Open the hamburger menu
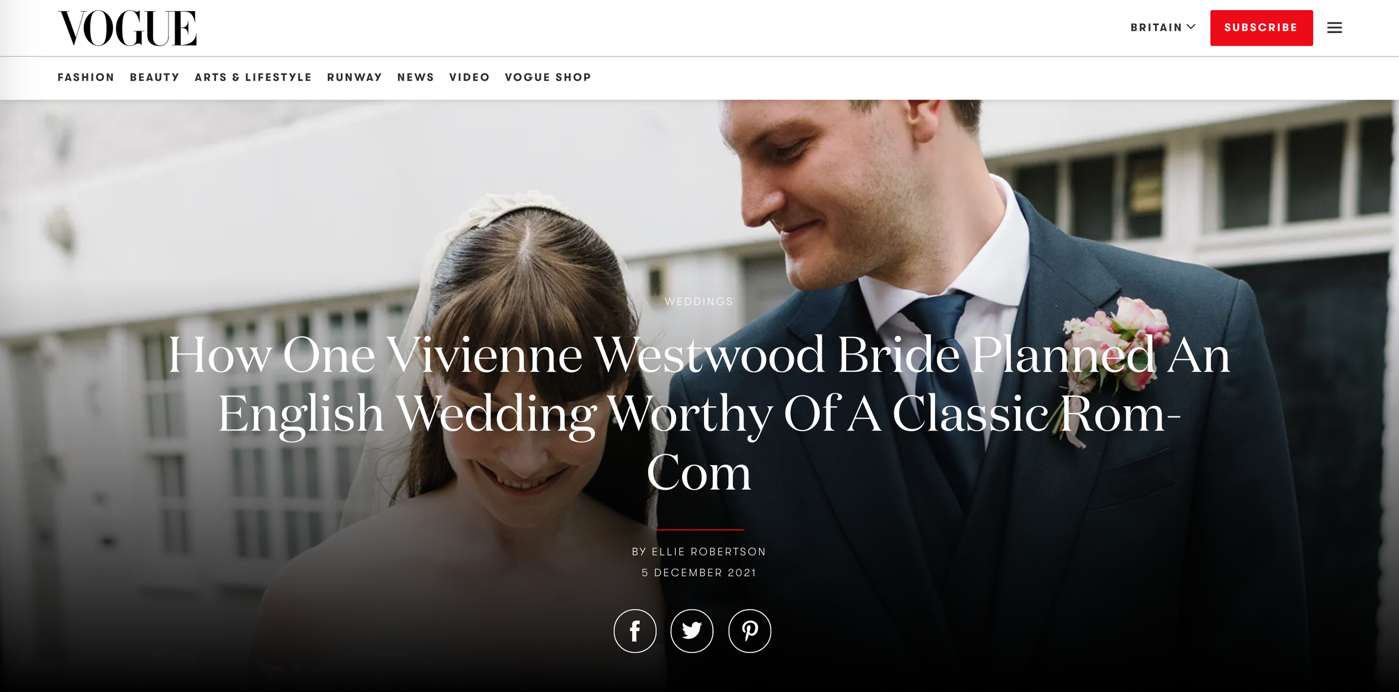 pos(1334,27)
